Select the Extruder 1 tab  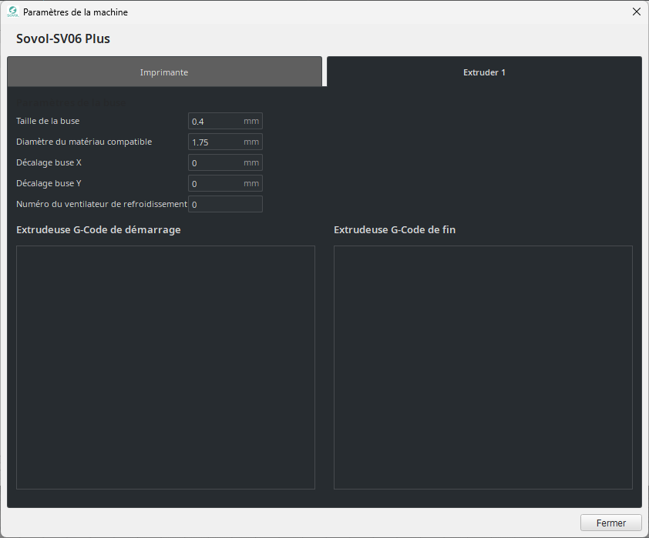click(484, 72)
